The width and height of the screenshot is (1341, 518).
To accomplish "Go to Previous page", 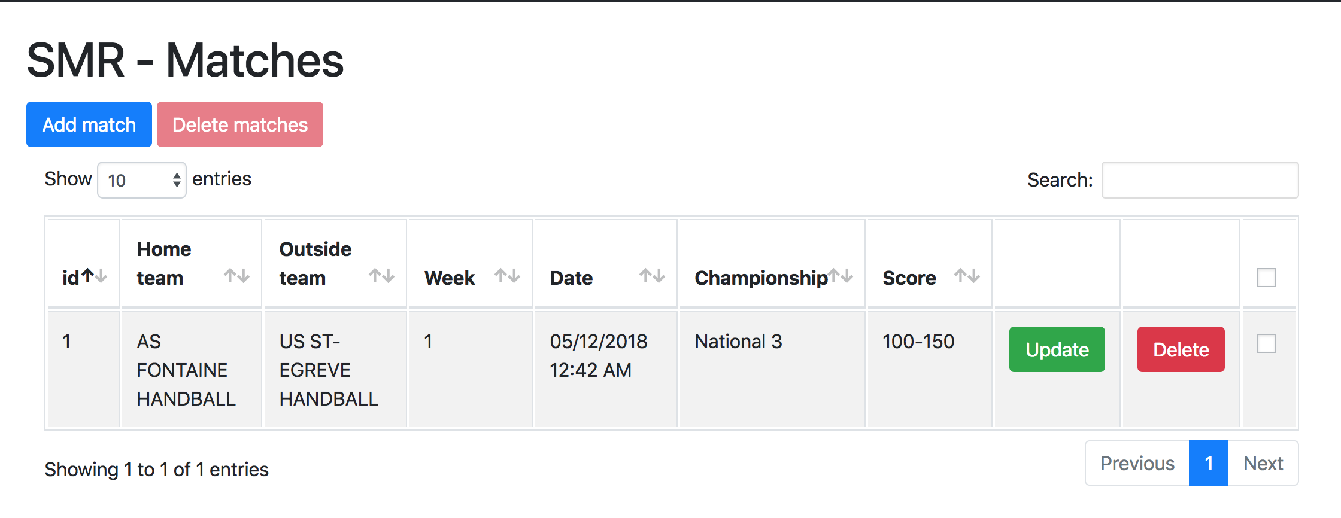I will 1137,464.
